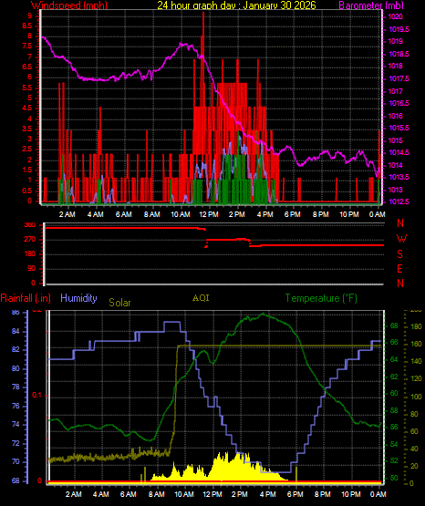Click '6 PM' under the bottom temperature graph
This screenshot has height=506, width=425.
(x=295, y=494)
